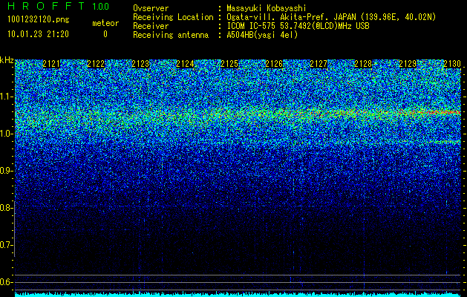Screen dimensions: 467x297
Task: Click the Receiver label
Action: click(151, 26)
